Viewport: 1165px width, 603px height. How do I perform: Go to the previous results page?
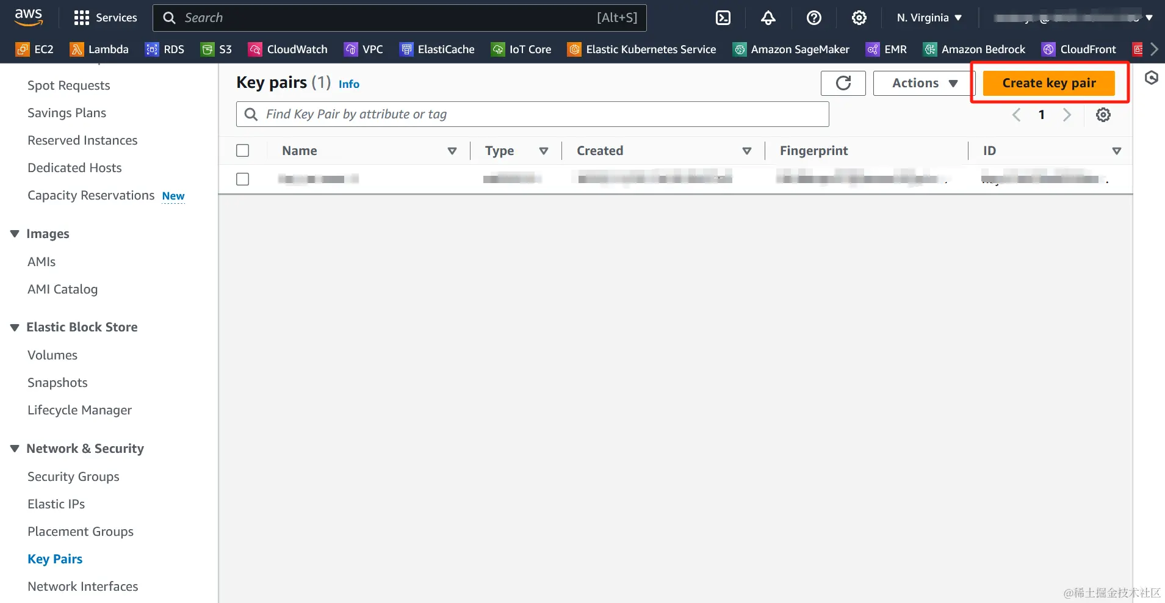(1017, 115)
